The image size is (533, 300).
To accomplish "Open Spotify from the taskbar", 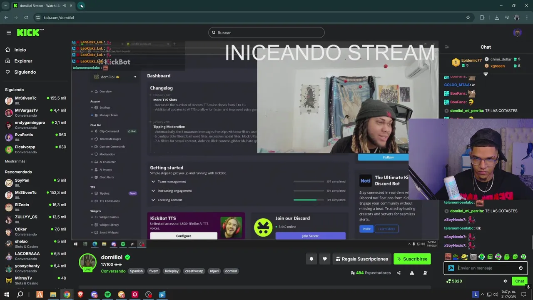I will click(x=107, y=295).
